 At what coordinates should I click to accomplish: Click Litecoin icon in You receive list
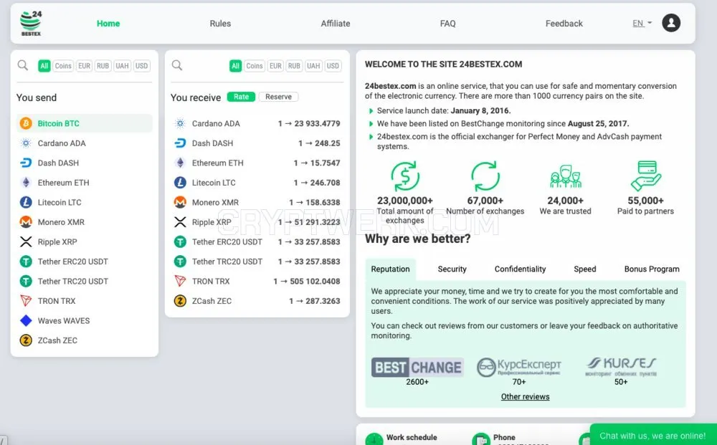180,183
